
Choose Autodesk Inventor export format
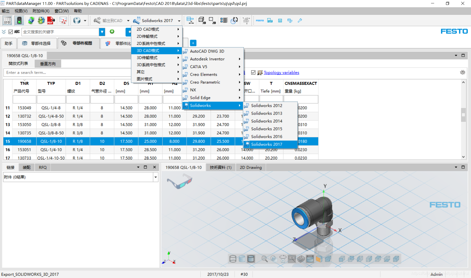[x=213, y=59]
